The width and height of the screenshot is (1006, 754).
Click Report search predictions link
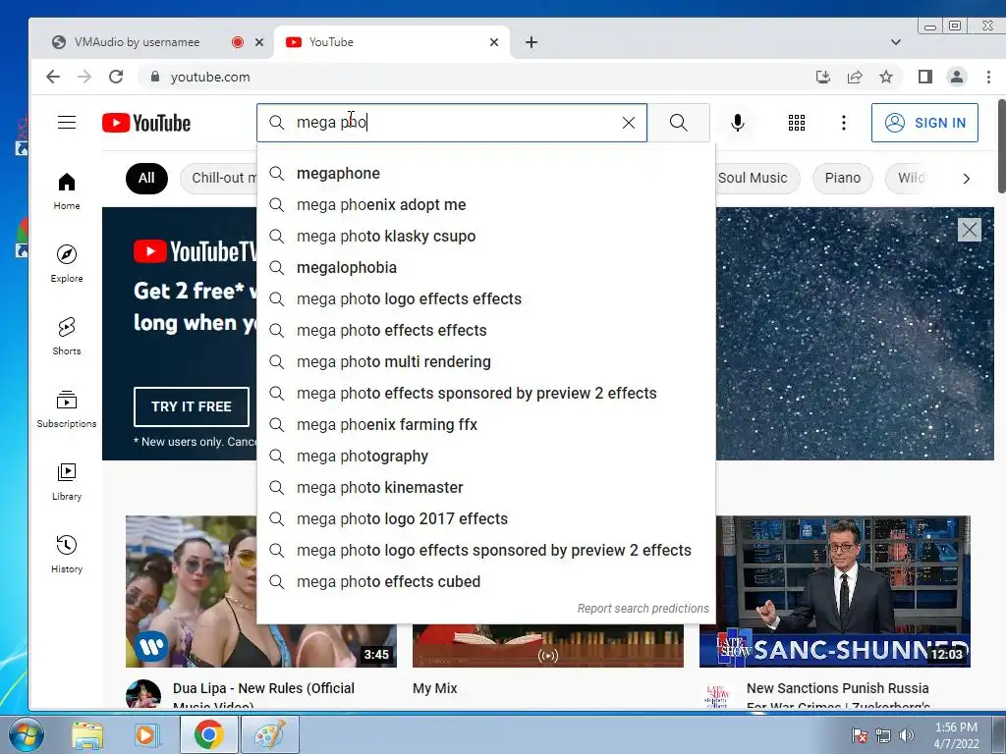(x=643, y=609)
